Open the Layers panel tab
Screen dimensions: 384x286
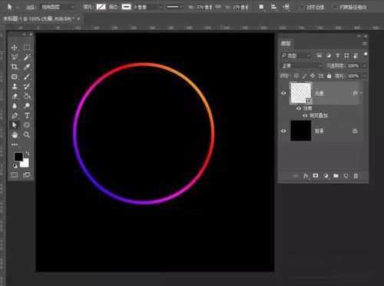click(x=286, y=43)
